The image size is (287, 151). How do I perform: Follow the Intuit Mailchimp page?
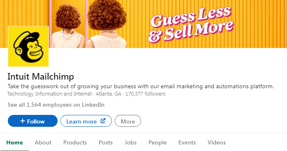(x=32, y=121)
